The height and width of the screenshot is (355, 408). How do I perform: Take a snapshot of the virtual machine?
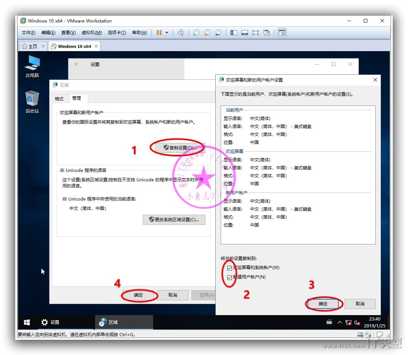pyautogui.click(x=196, y=33)
